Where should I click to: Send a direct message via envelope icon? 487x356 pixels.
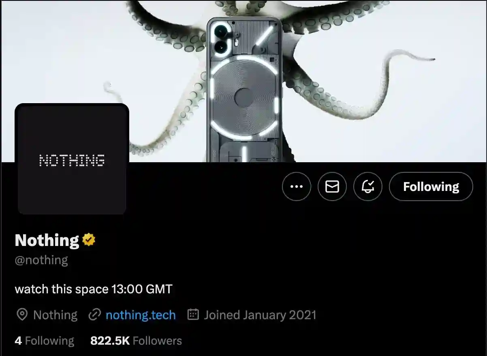tap(332, 186)
